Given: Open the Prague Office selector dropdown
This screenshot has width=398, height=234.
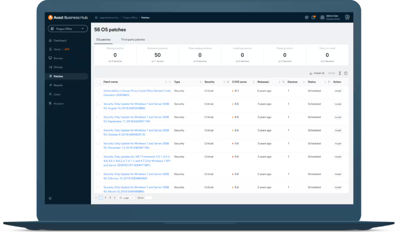Looking at the screenshot, I should tap(68, 29).
